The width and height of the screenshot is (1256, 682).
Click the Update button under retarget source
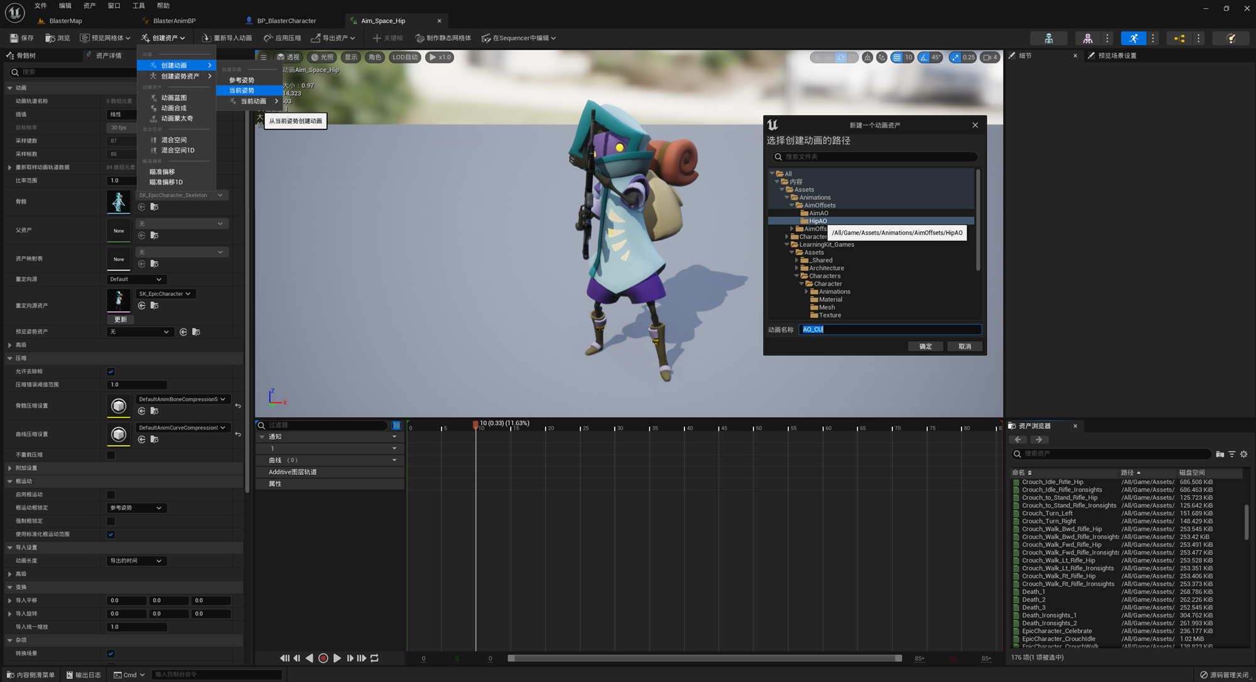[121, 320]
